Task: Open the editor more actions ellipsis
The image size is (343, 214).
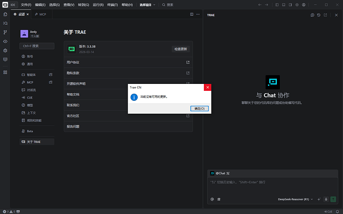Action: tap(198, 14)
